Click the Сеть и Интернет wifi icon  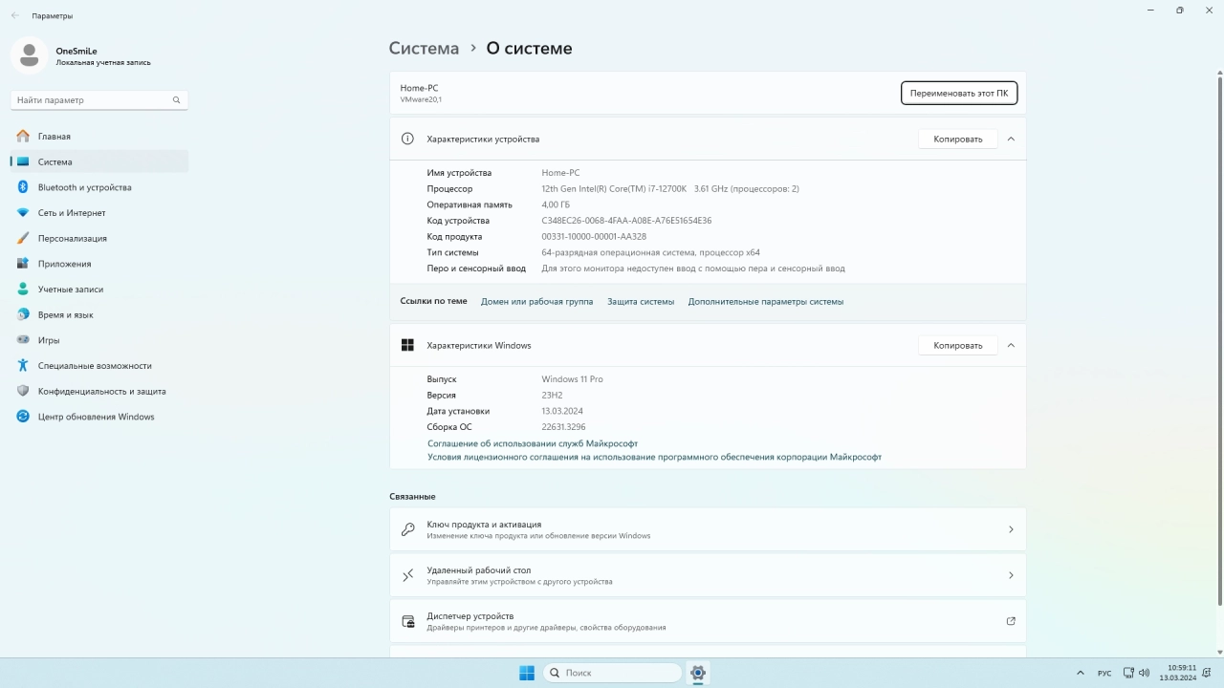point(23,212)
